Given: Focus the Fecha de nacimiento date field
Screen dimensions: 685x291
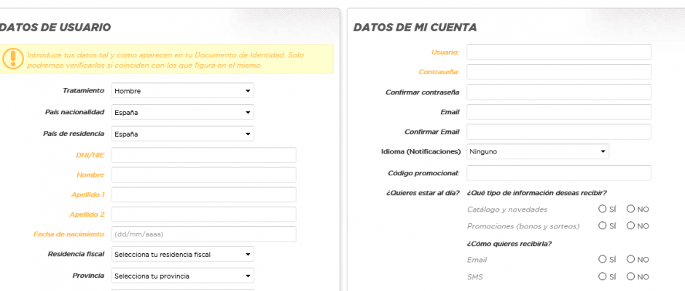Looking at the screenshot, I should (x=203, y=234).
